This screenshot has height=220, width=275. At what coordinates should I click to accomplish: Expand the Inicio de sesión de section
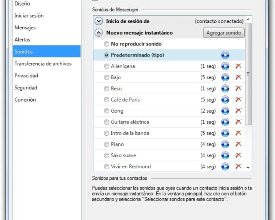(99, 21)
